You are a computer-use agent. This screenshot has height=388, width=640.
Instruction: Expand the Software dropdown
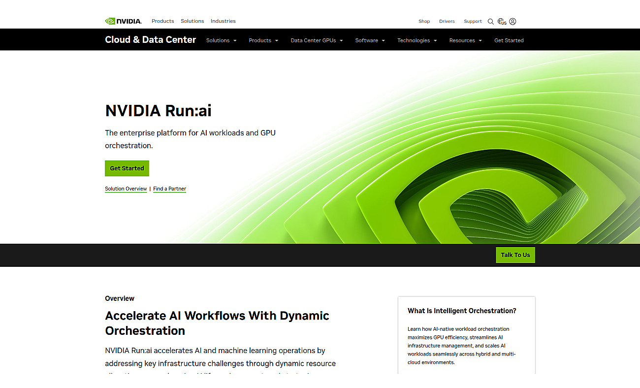click(370, 40)
